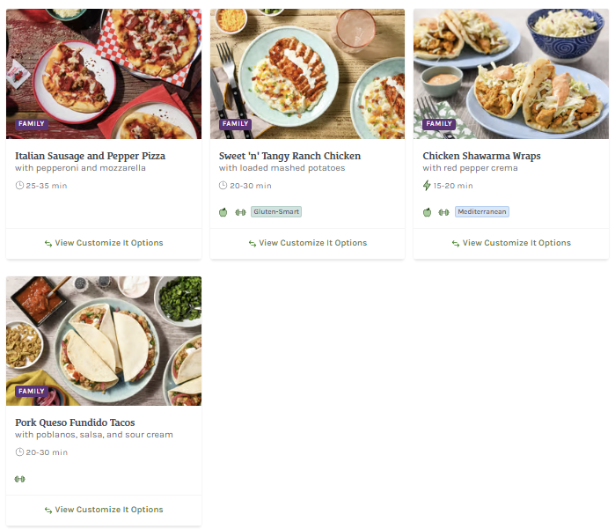Expand Customize It options for Italian Sausage Pizza
The image size is (615, 529).
(x=104, y=243)
